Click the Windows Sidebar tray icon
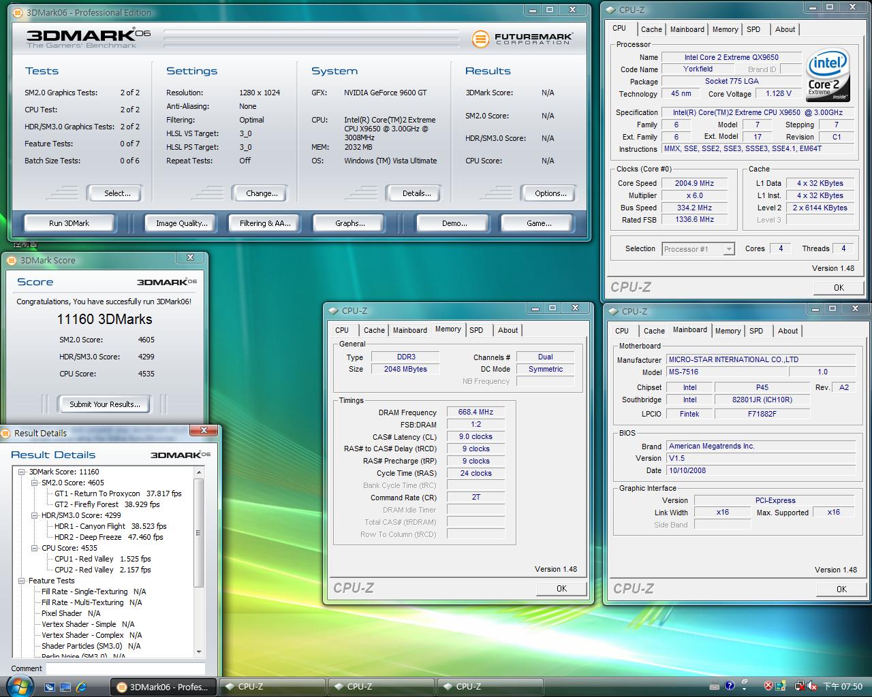Viewport: 872px width, 697px height. [781, 686]
